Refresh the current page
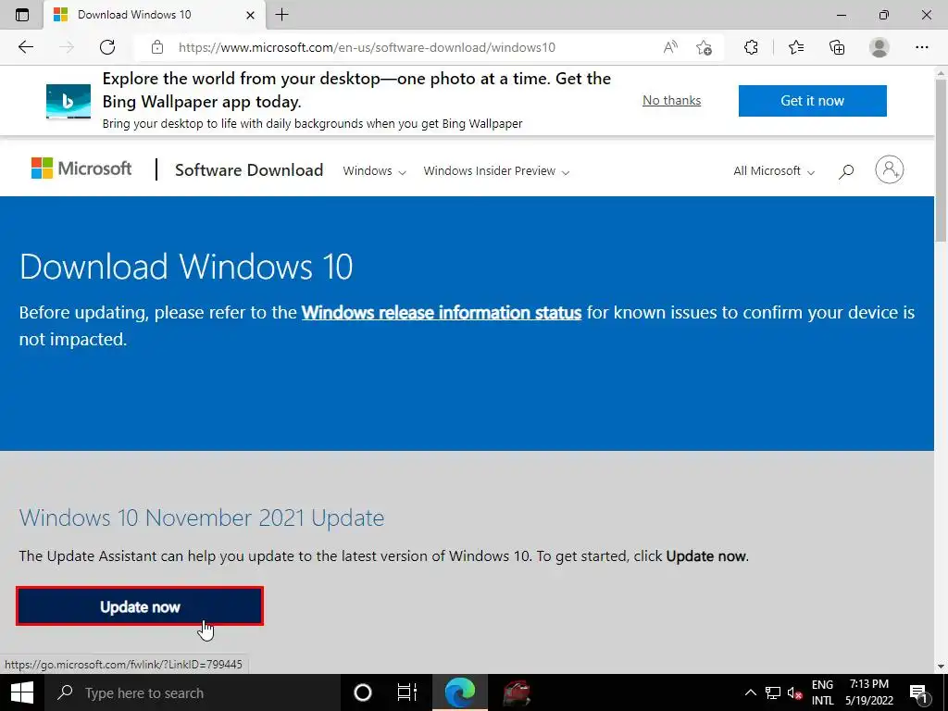 point(107,47)
